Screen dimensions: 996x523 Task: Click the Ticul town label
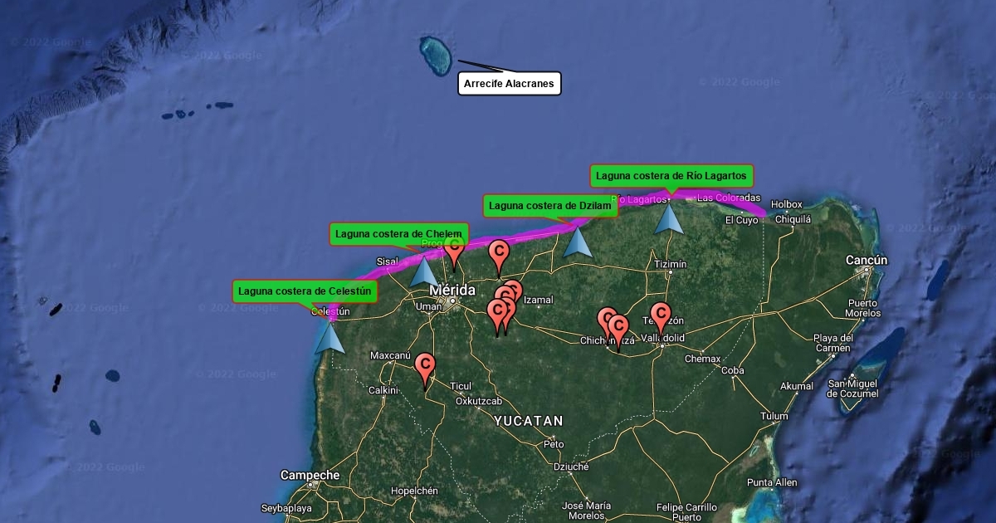click(460, 387)
